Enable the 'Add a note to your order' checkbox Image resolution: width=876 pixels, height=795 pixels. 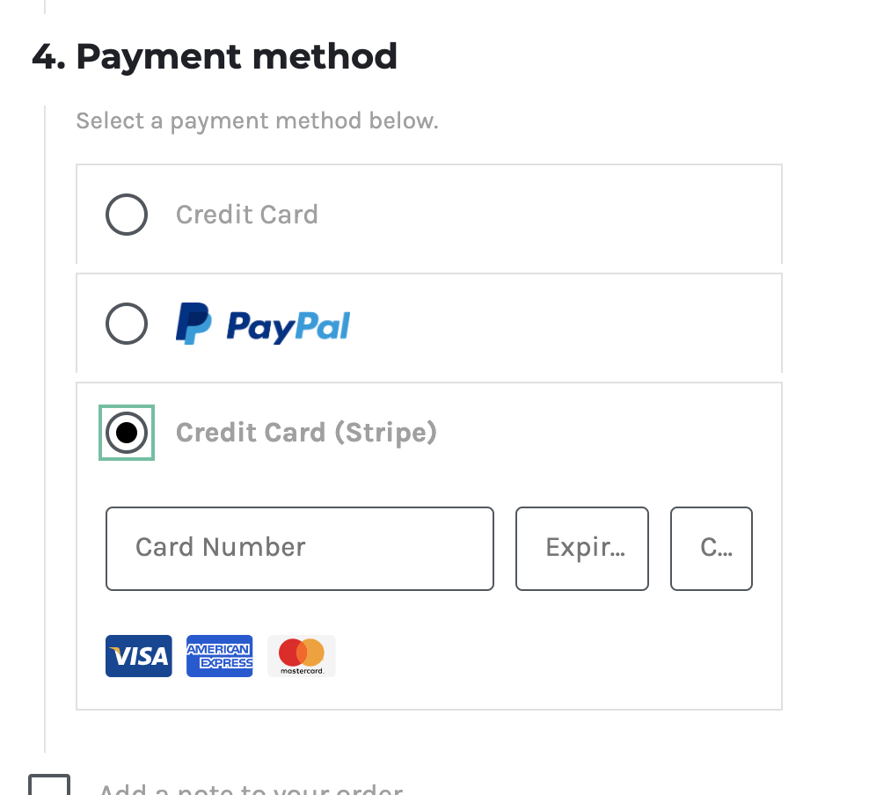pos(51,785)
